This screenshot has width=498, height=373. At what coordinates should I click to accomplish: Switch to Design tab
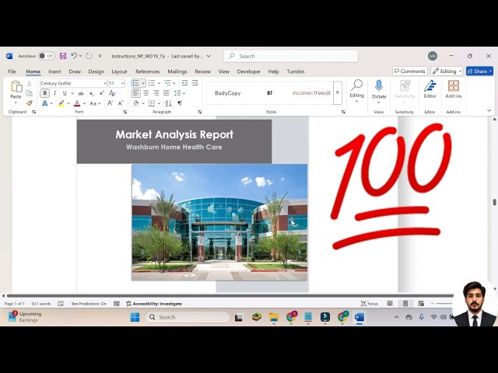click(96, 71)
